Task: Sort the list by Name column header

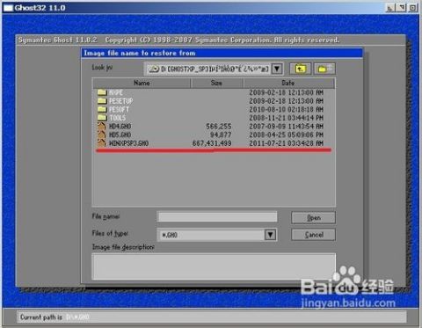Action: coord(142,83)
